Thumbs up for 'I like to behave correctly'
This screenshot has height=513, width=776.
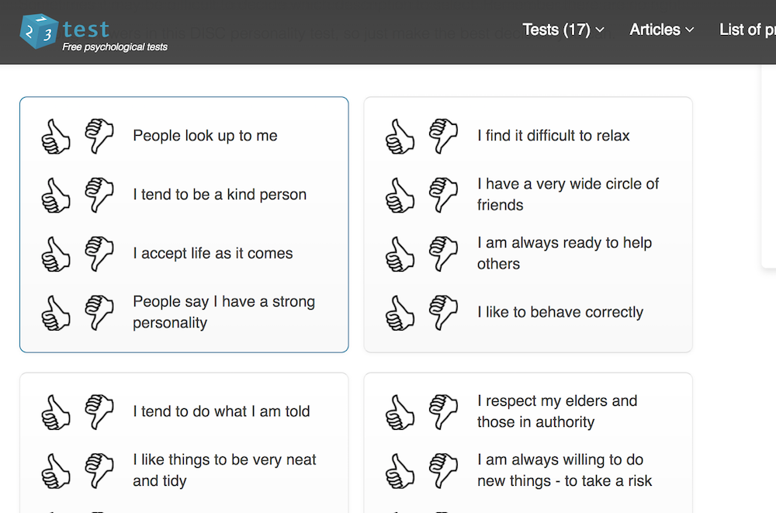400,313
